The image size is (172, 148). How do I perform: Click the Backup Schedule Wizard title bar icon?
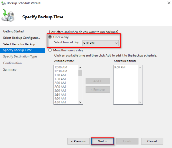(3, 3)
